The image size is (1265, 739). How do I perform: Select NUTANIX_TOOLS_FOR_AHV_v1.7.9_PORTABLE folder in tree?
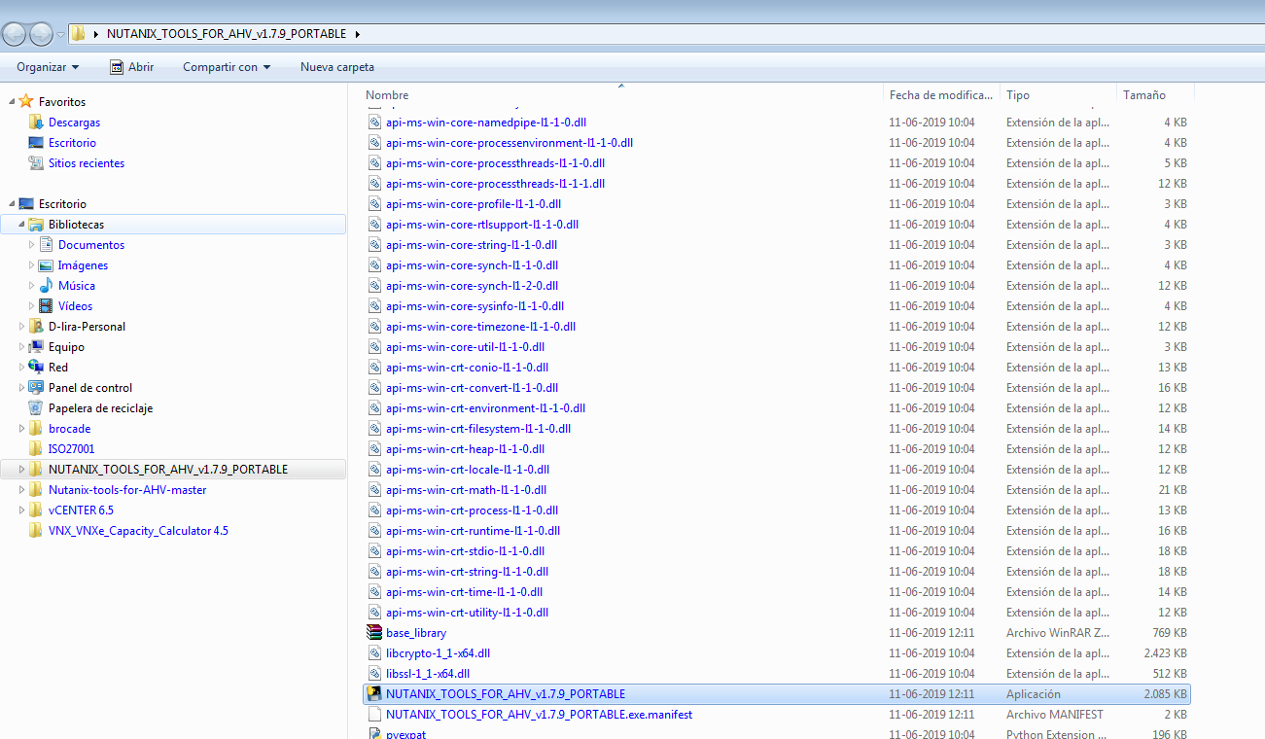(168, 470)
